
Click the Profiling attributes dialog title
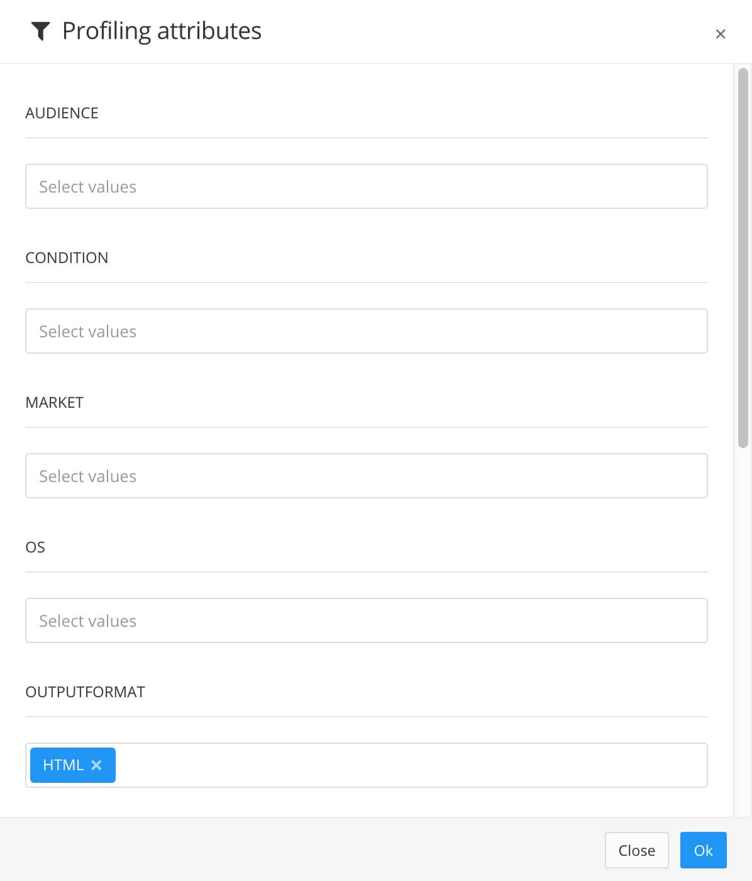coord(162,30)
